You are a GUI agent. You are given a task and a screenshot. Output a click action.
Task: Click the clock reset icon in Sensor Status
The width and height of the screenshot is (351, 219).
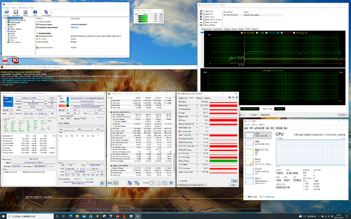click(152, 183)
